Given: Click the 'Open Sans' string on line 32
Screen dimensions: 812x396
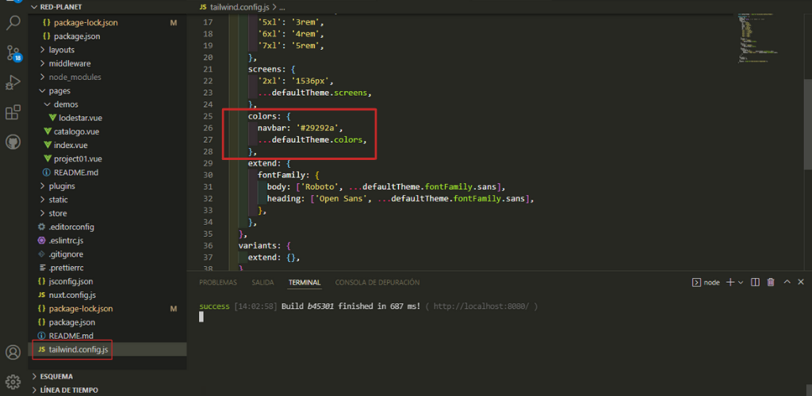Looking at the screenshot, I should pyautogui.click(x=339, y=199).
